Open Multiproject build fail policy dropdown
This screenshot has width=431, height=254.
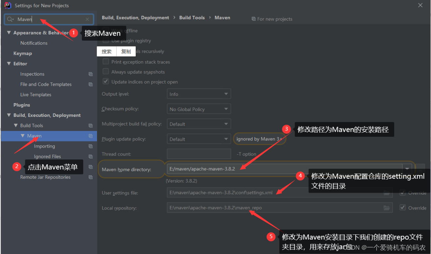click(199, 124)
